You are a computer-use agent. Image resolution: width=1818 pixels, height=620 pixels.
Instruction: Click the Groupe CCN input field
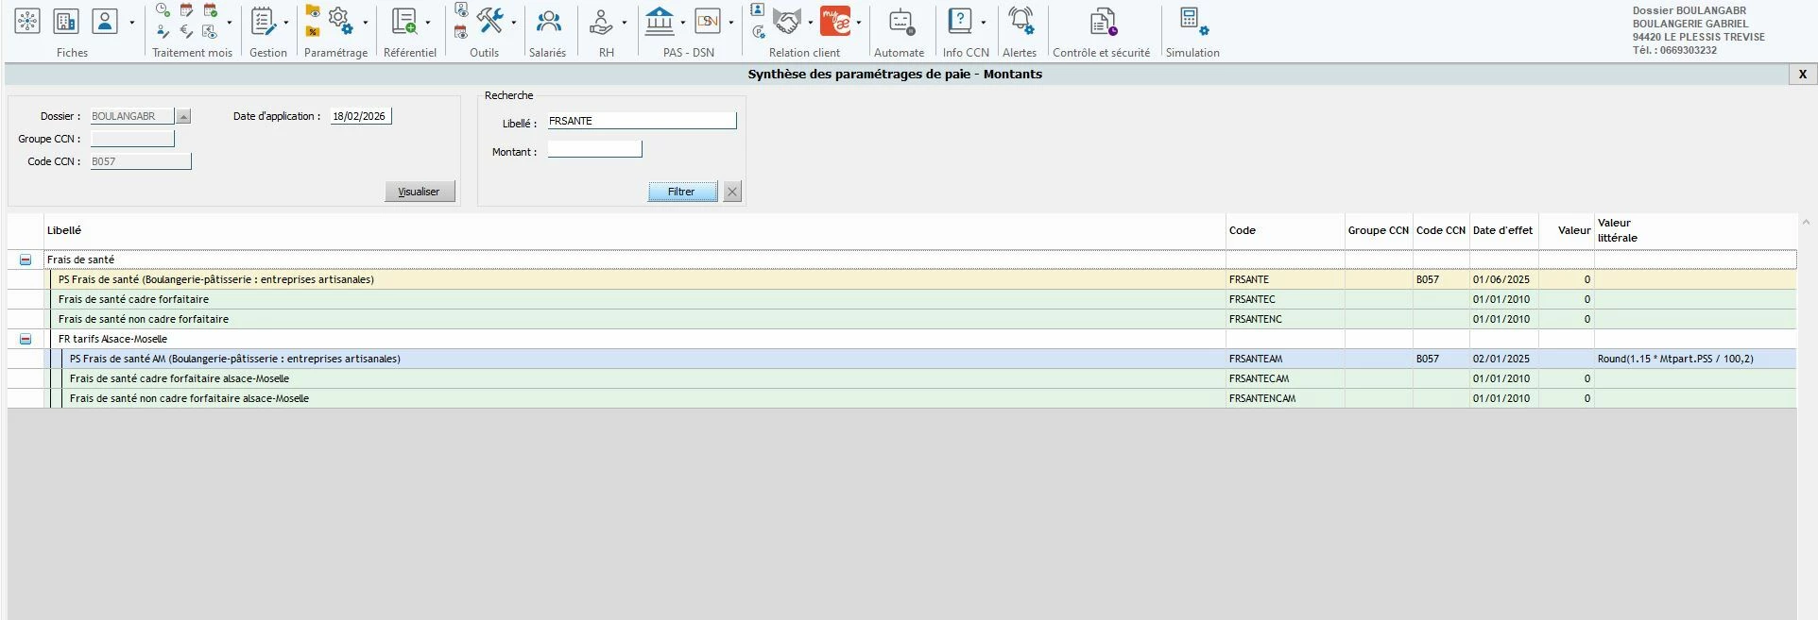pos(132,139)
